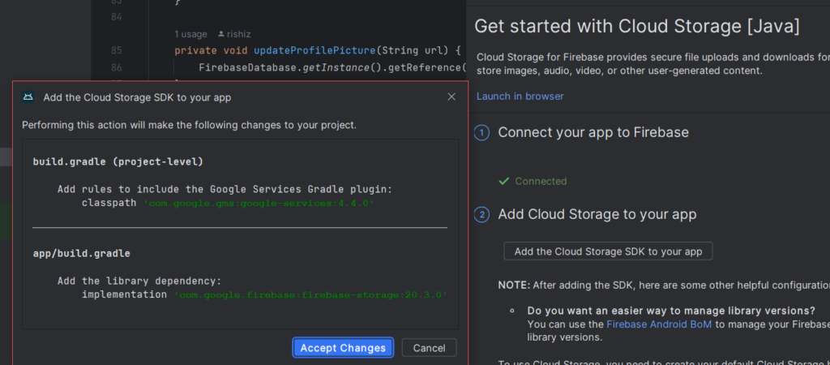
Task: Click the 'Connect your app to Firebase' heading
Action: click(593, 132)
